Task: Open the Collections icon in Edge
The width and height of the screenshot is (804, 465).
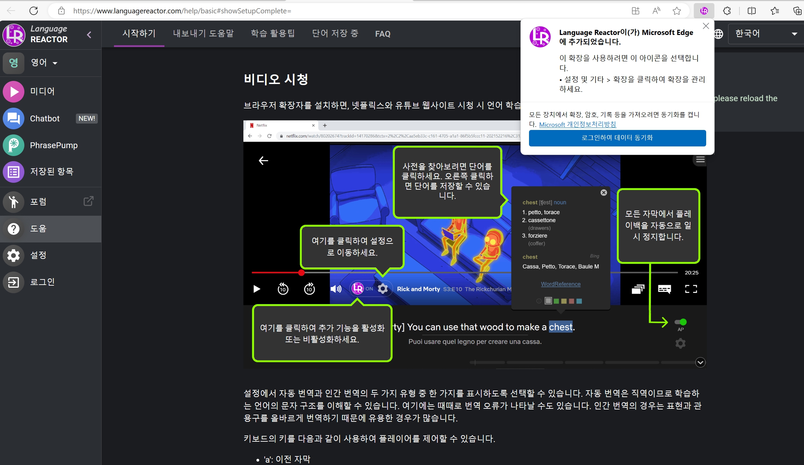Action: [797, 11]
